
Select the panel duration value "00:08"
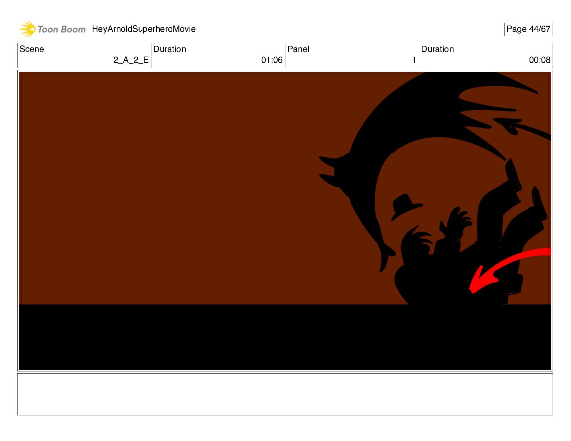pos(540,60)
